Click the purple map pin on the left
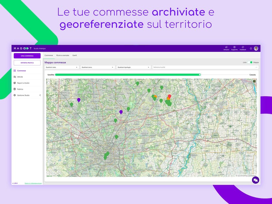 78,99
